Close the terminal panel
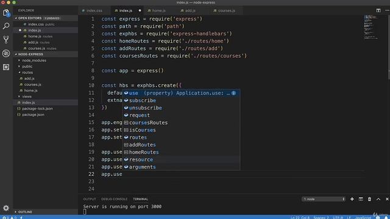This screenshot has width=390, height=219. click(x=387, y=199)
